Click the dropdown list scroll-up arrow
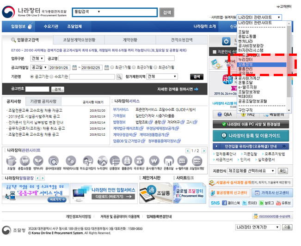Viewport: 301px width, 246px height. (289, 24)
